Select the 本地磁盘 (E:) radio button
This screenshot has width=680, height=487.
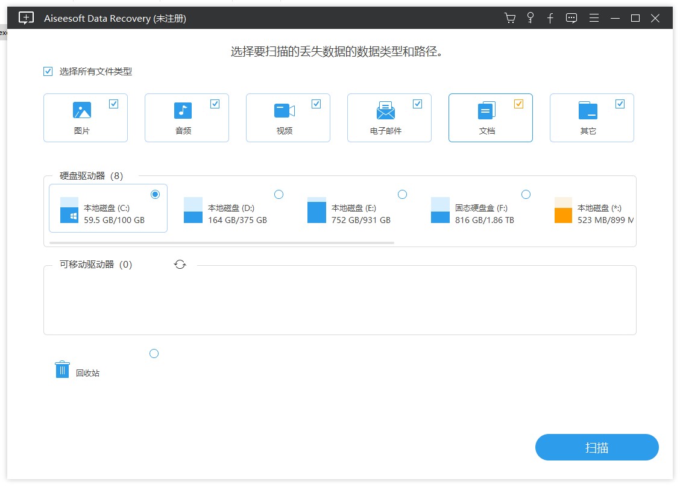tap(403, 194)
